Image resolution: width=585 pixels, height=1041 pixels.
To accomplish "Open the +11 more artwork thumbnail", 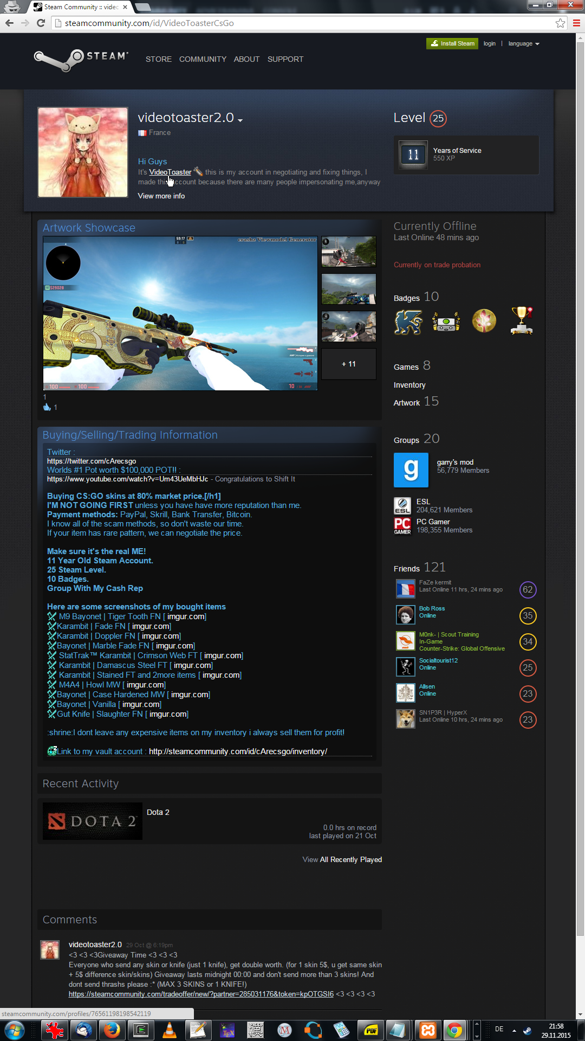I will click(348, 364).
